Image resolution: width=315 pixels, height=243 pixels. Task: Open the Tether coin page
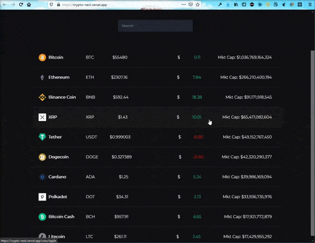tap(55, 137)
